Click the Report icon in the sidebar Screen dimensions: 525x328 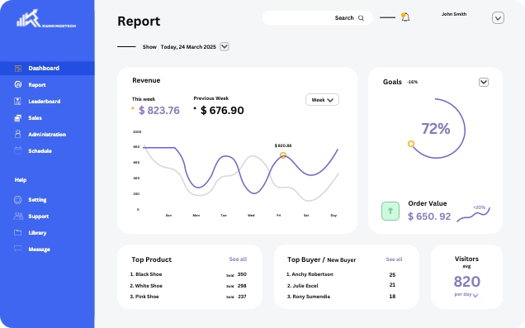18,84
